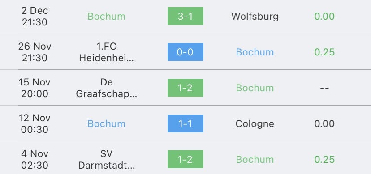Screen dimensions: 371x174
Task: Select the 12 Nov 00:30 match date
Action: [35, 124]
